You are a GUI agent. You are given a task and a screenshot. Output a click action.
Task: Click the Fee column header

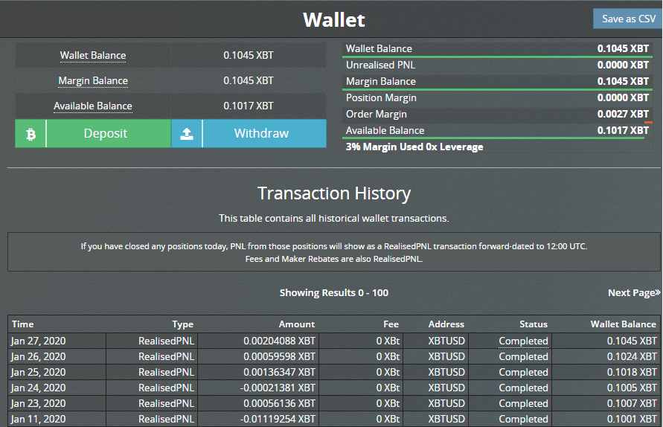[391, 324]
